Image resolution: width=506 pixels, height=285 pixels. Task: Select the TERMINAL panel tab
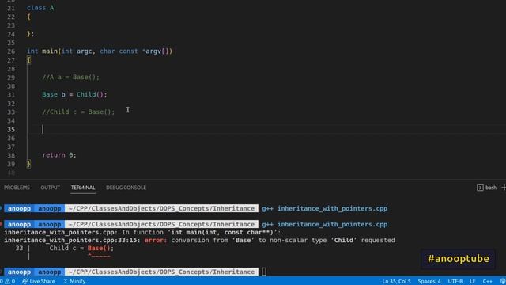click(83, 188)
